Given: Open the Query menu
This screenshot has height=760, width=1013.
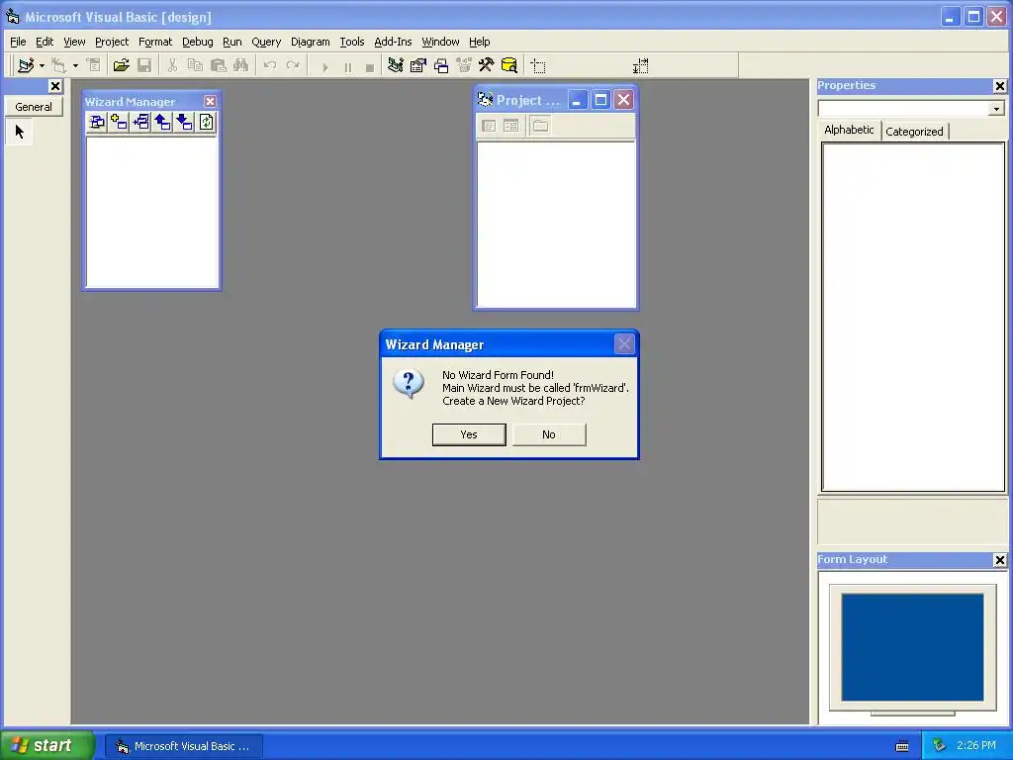Looking at the screenshot, I should coord(266,42).
